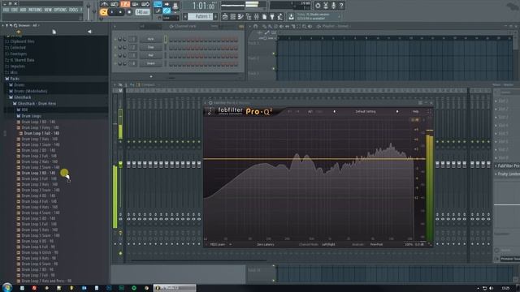Image resolution: width=520 pixels, height=292 pixels.
Task: Click the power-shaped icon in top toolbar
Action: tap(318, 6)
